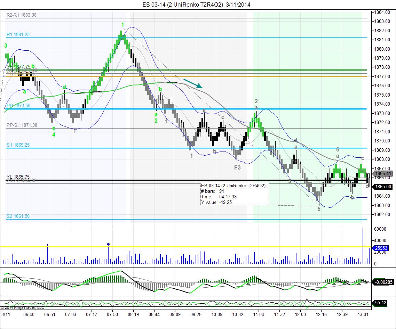Screen dimensions: 396x329
Task: Click the 40000 volume axis label
Action: [380, 240]
